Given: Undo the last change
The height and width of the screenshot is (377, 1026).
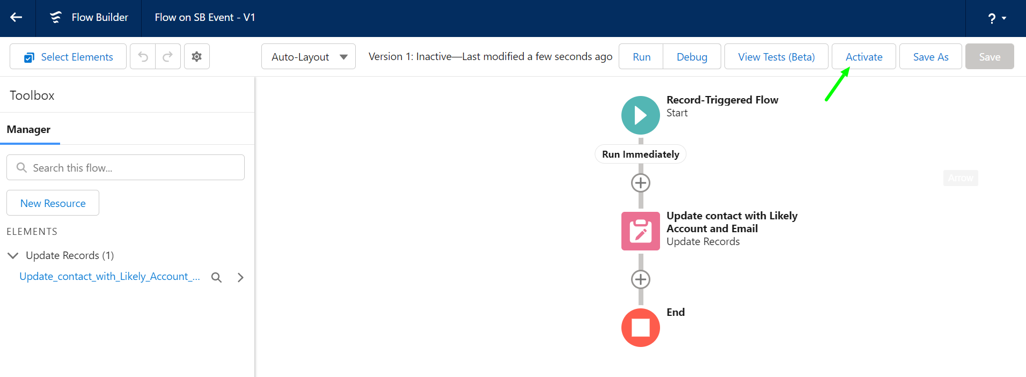Looking at the screenshot, I should tap(143, 56).
